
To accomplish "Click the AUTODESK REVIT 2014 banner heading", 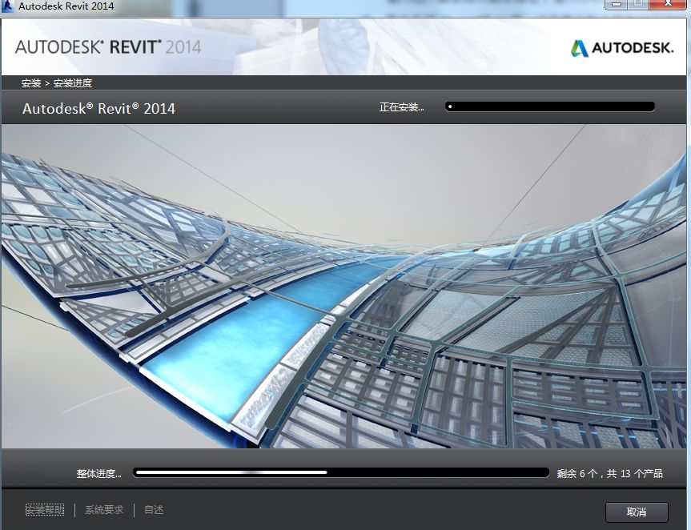I will click(x=108, y=47).
